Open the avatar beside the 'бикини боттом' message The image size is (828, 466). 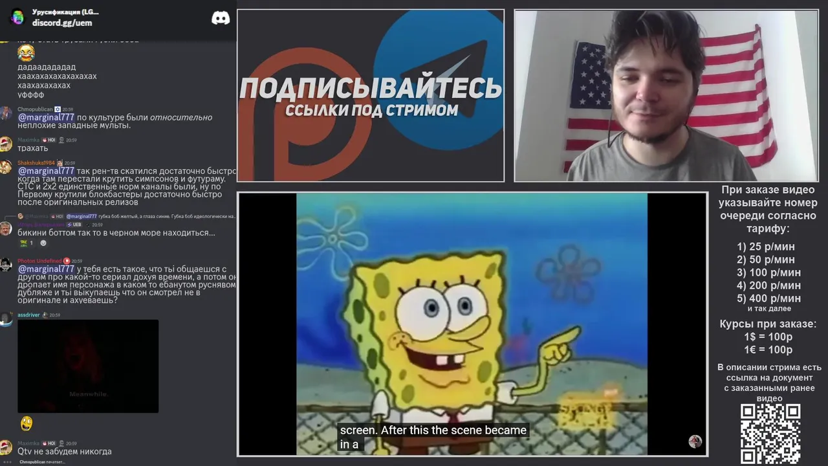point(6,228)
